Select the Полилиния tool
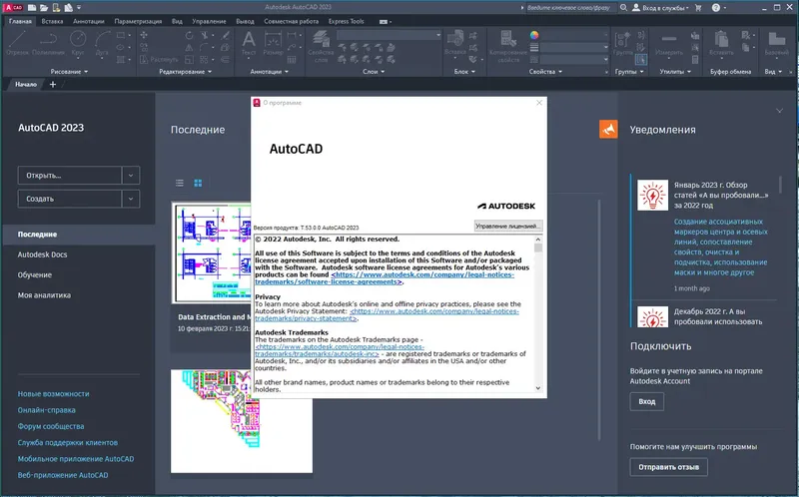 point(48,43)
